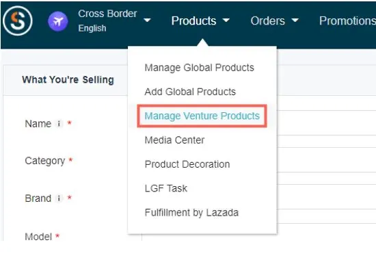This screenshot has width=376, height=260.
Task: Click the purple airplane Cross Border icon
Action: coord(58,21)
